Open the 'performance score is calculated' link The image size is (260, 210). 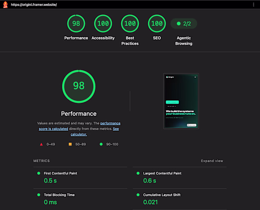click(79, 126)
